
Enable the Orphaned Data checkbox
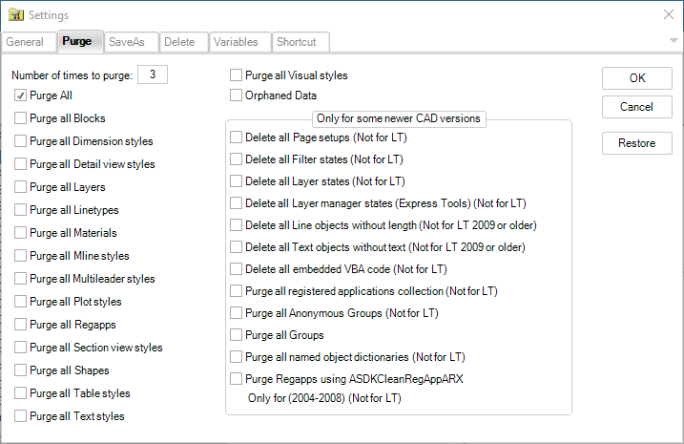[x=237, y=95]
